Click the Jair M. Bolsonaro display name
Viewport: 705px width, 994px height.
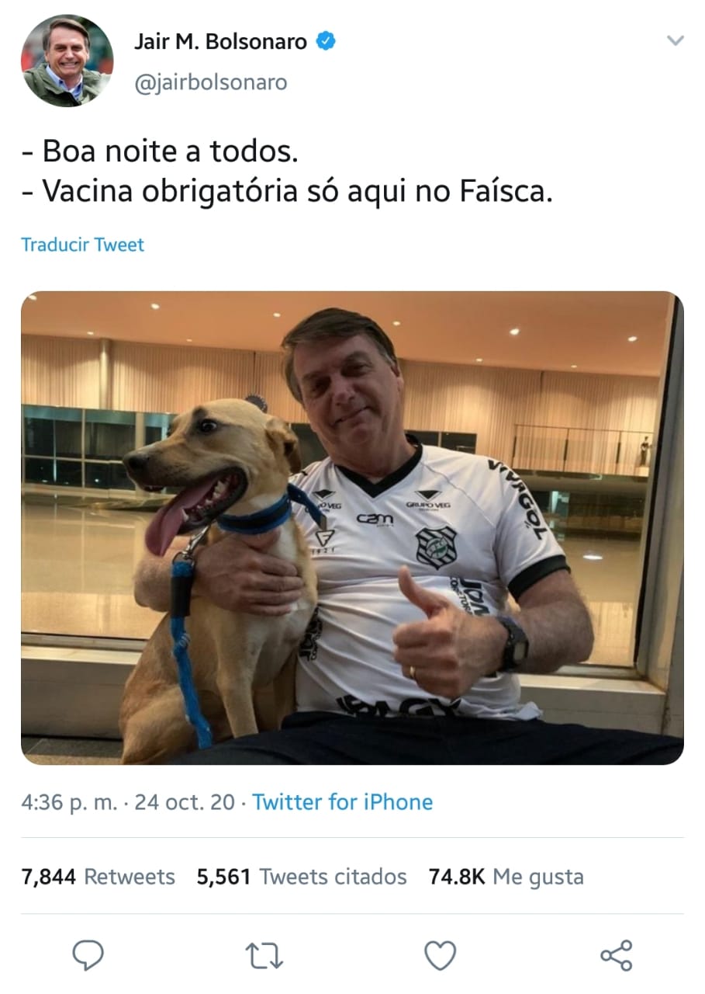220,42
